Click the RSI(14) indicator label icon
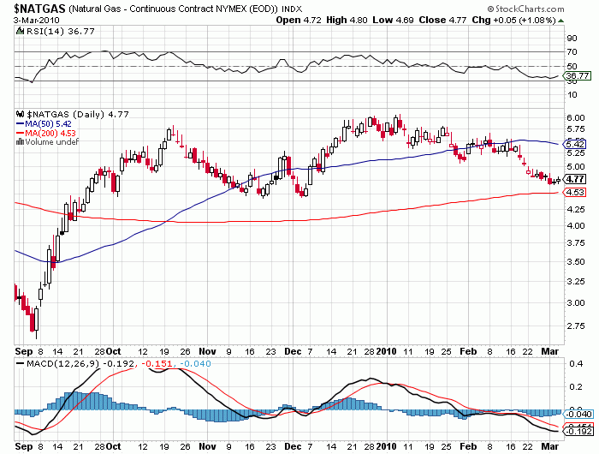599x454 pixels. click(x=20, y=31)
